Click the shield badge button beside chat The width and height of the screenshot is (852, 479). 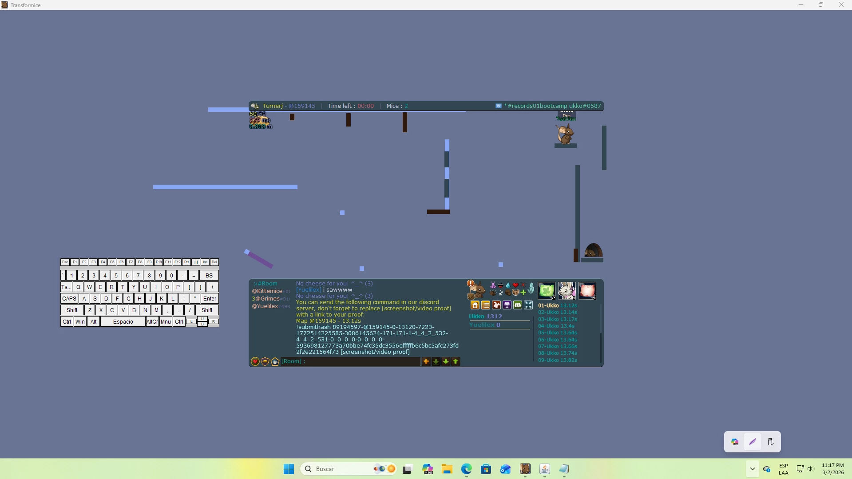point(265,361)
